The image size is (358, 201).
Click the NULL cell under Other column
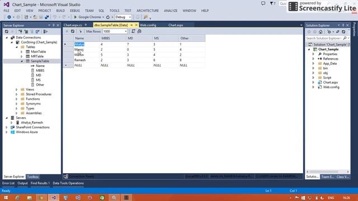192,65
